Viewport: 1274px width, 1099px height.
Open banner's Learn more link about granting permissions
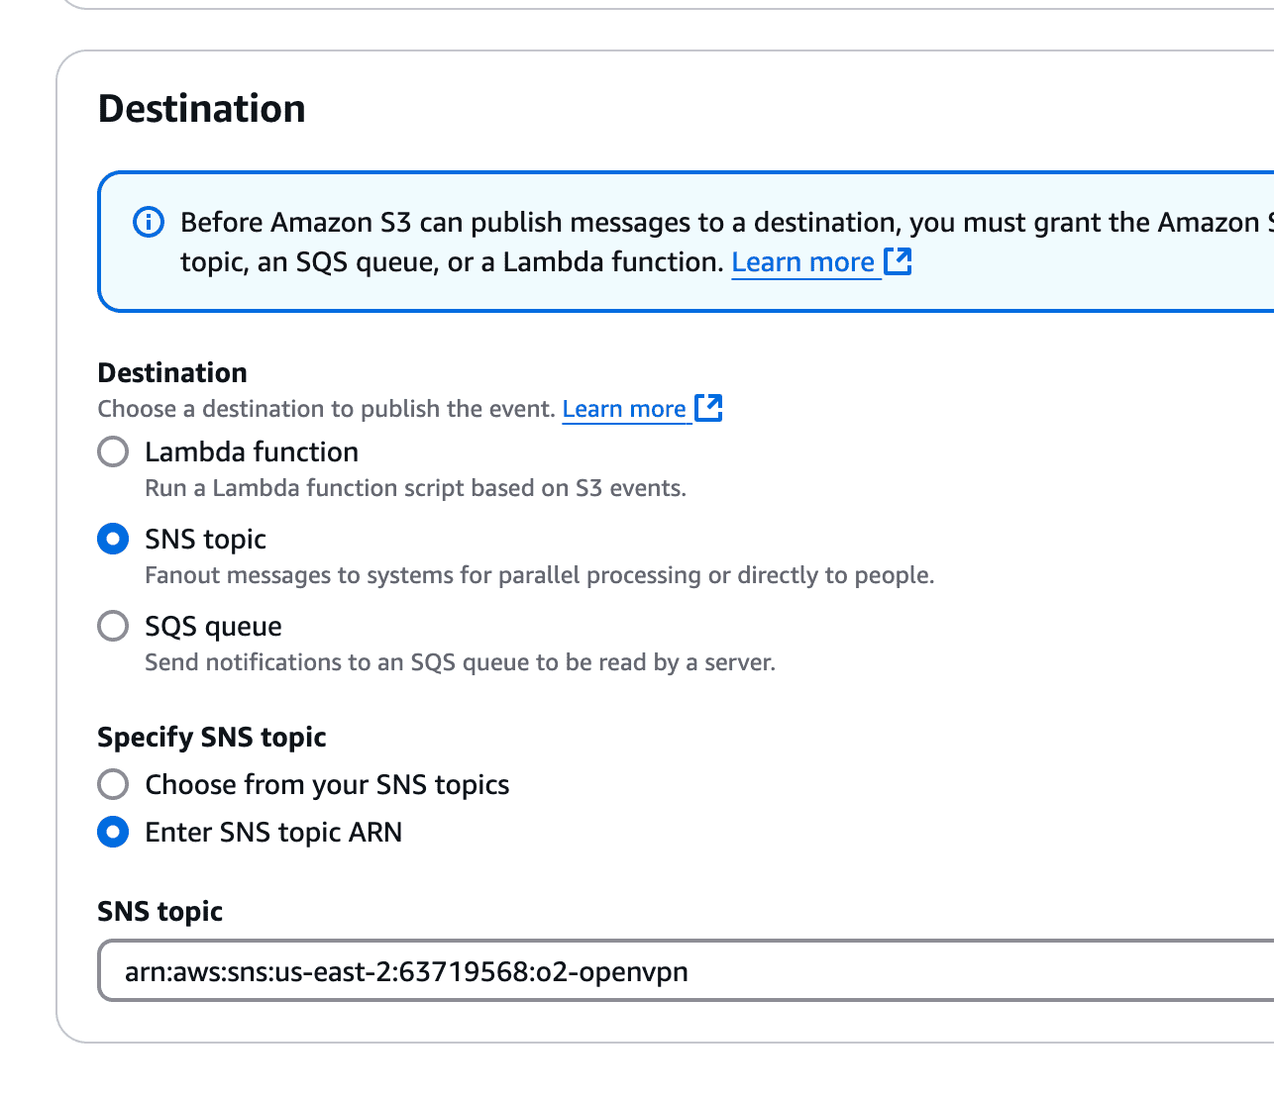click(802, 262)
